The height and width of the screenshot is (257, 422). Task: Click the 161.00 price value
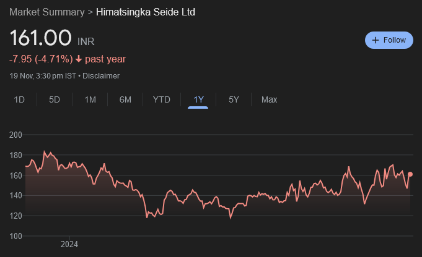41,38
